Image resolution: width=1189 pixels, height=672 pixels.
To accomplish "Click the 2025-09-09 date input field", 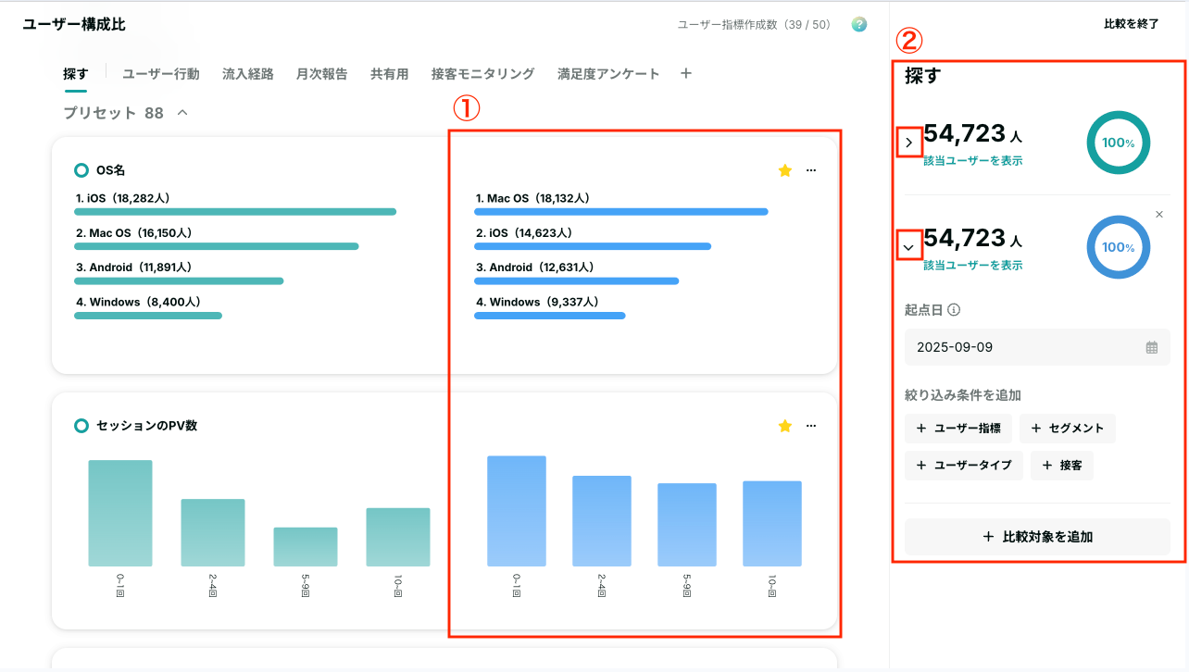I will pyautogui.click(x=1037, y=347).
